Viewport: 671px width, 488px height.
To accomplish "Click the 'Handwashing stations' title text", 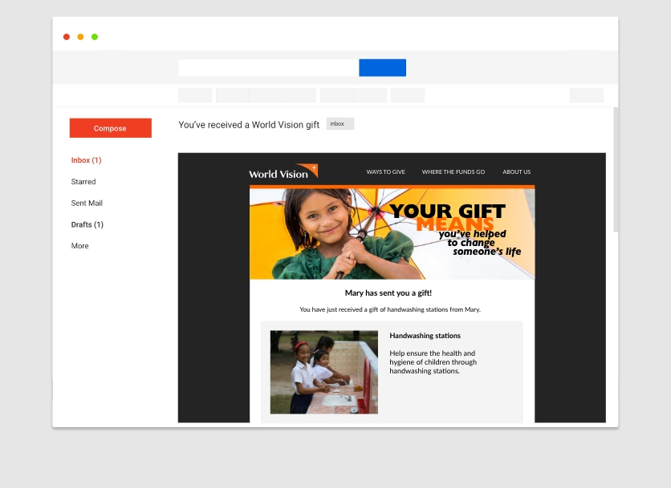I will click(x=425, y=336).
